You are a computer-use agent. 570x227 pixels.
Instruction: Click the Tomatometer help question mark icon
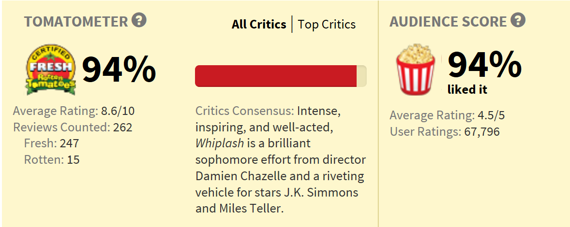[x=139, y=20]
